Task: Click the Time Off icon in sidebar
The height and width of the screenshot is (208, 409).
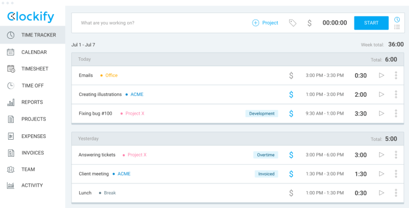Action: (11, 86)
